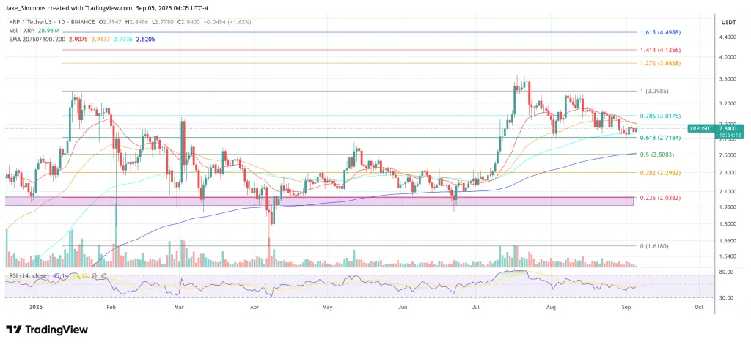Viewport: 751px width, 345px height.
Task: Click the Sep time axis label
Action: (626, 306)
